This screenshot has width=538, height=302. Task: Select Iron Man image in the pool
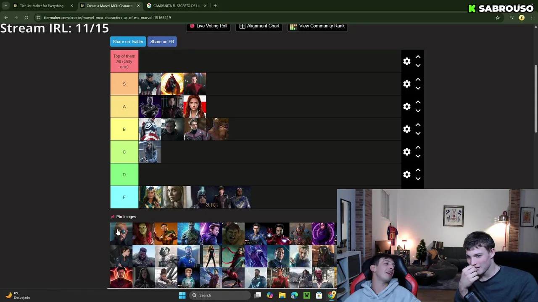click(278, 234)
